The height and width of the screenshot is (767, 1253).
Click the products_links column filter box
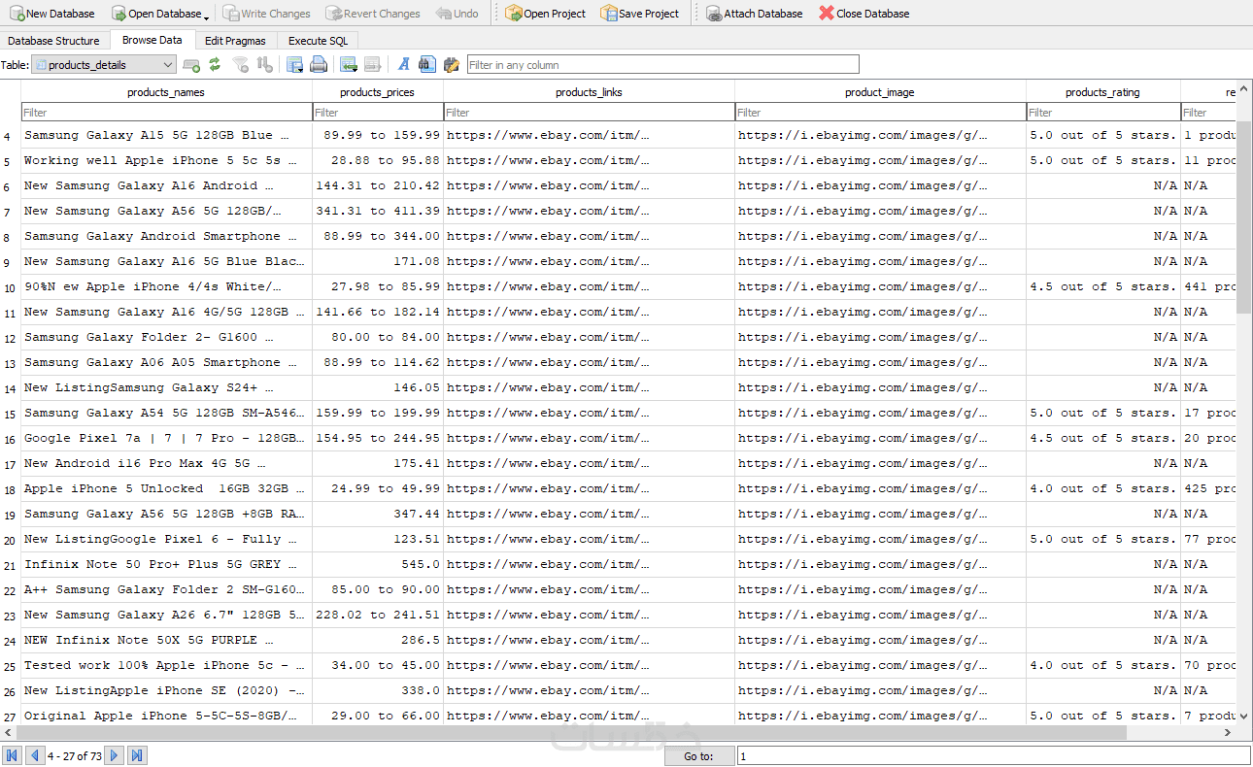coord(590,113)
